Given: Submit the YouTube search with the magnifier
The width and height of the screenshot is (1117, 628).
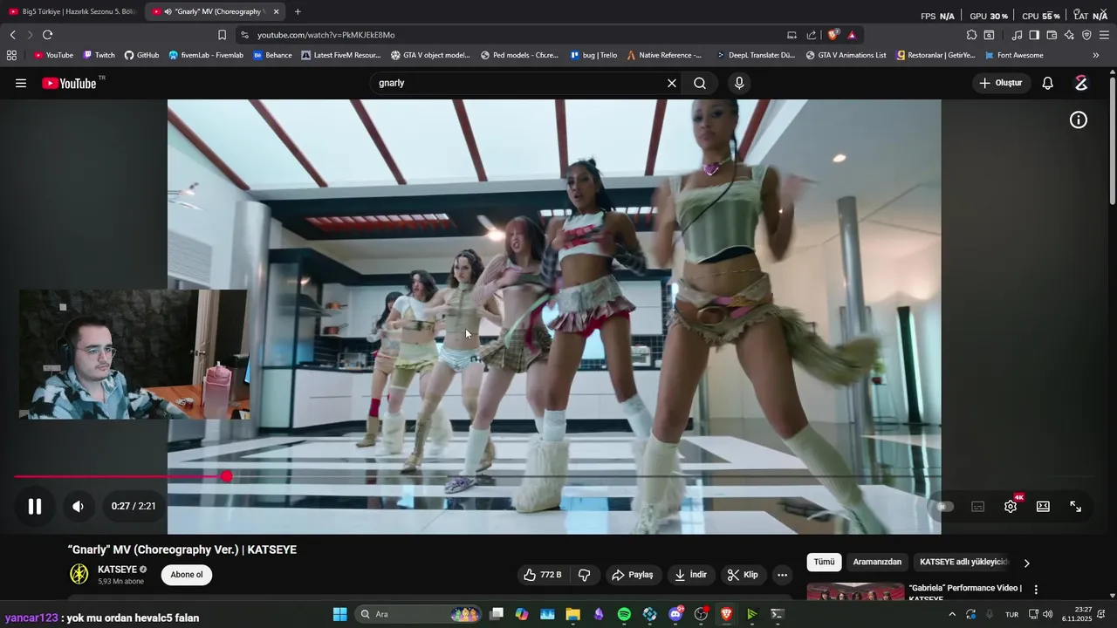Looking at the screenshot, I should click(700, 83).
